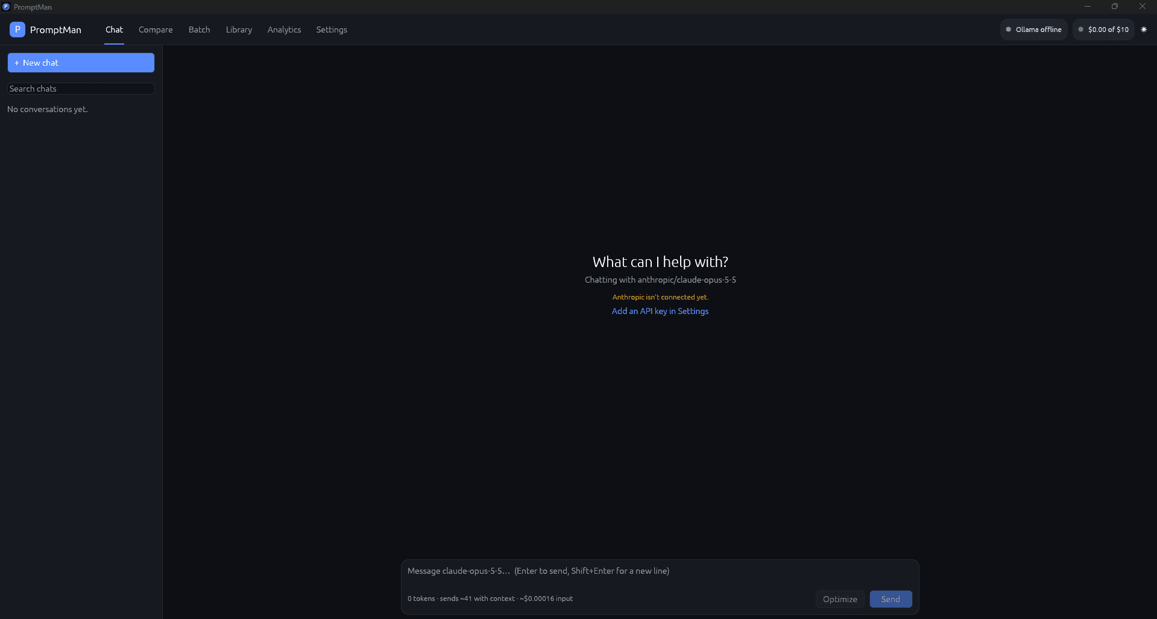1157x619 pixels.
Task: Click the 'What can I help with?' heading
Action: pyautogui.click(x=660, y=262)
